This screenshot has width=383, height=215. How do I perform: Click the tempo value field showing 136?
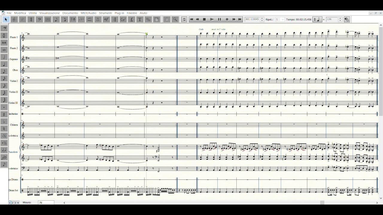tap(332, 19)
